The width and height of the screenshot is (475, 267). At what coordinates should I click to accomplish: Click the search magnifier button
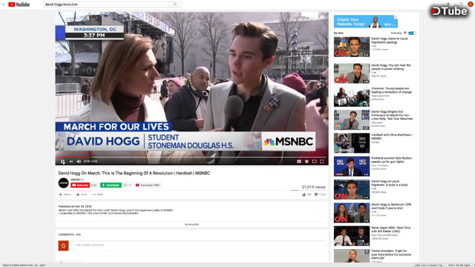(x=175, y=4)
